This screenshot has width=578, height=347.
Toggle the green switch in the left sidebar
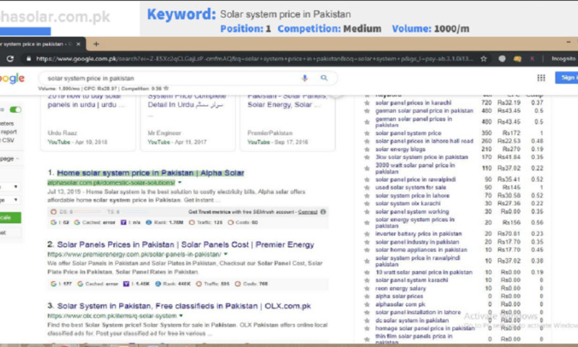pyautogui.click(x=14, y=110)
